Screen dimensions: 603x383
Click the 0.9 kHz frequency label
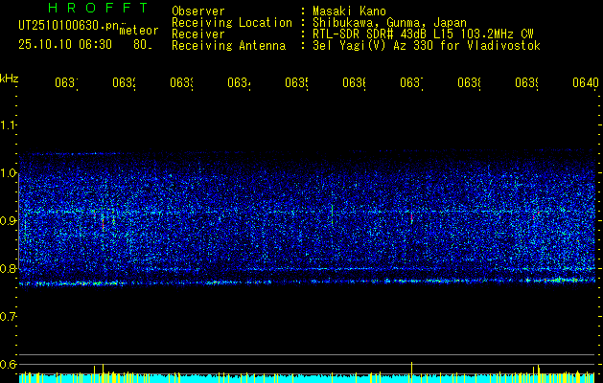[x=8, y=220]
